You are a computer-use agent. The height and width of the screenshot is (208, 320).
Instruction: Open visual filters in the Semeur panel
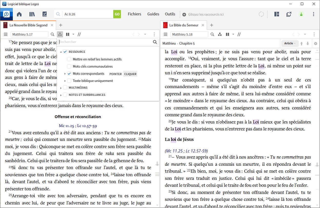[220, 34]
